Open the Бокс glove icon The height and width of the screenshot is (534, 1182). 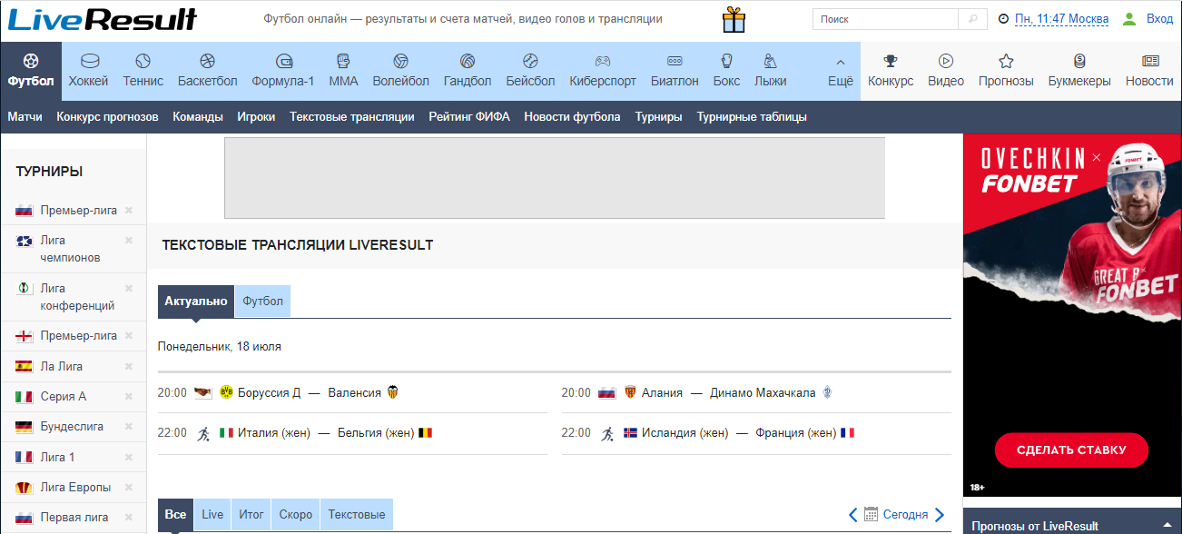tap(726, 61)
